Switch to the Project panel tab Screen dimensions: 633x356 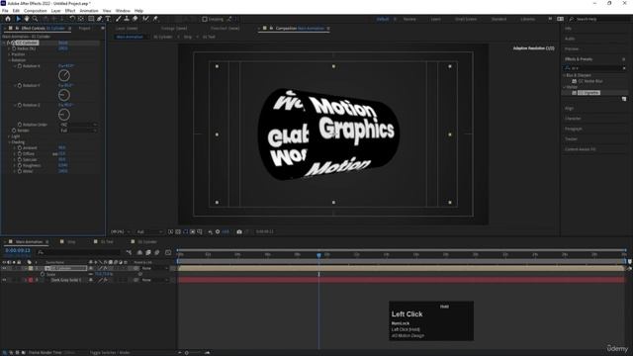[x=84, y=29]
